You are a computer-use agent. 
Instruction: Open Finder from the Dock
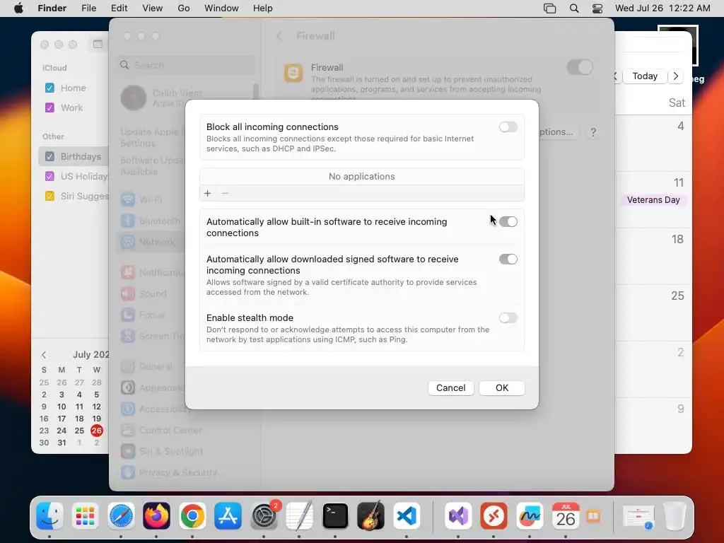pyautogui.click(x=49, y=515)
